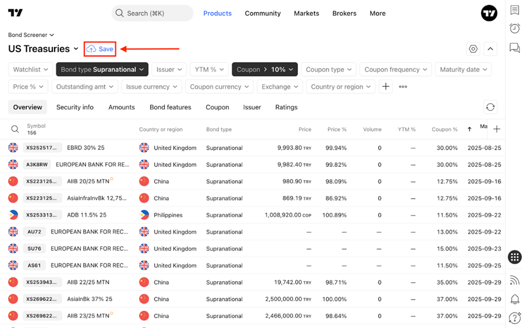Add a new filter with plus button
Viewport: 524px width, 328px height.
point(386,87)
